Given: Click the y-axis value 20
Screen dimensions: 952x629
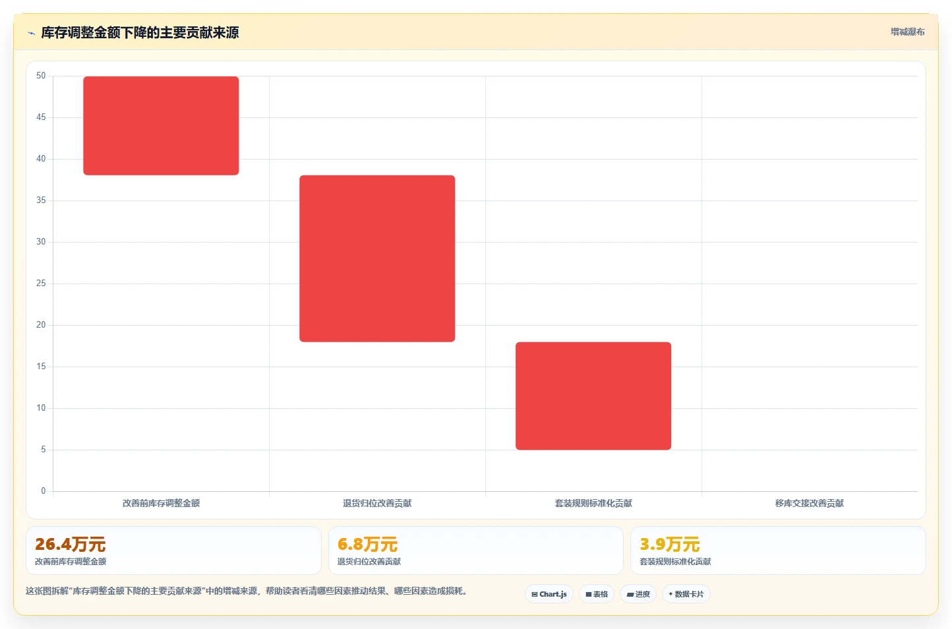Looking at the screenshot, I should click(41, 325).
